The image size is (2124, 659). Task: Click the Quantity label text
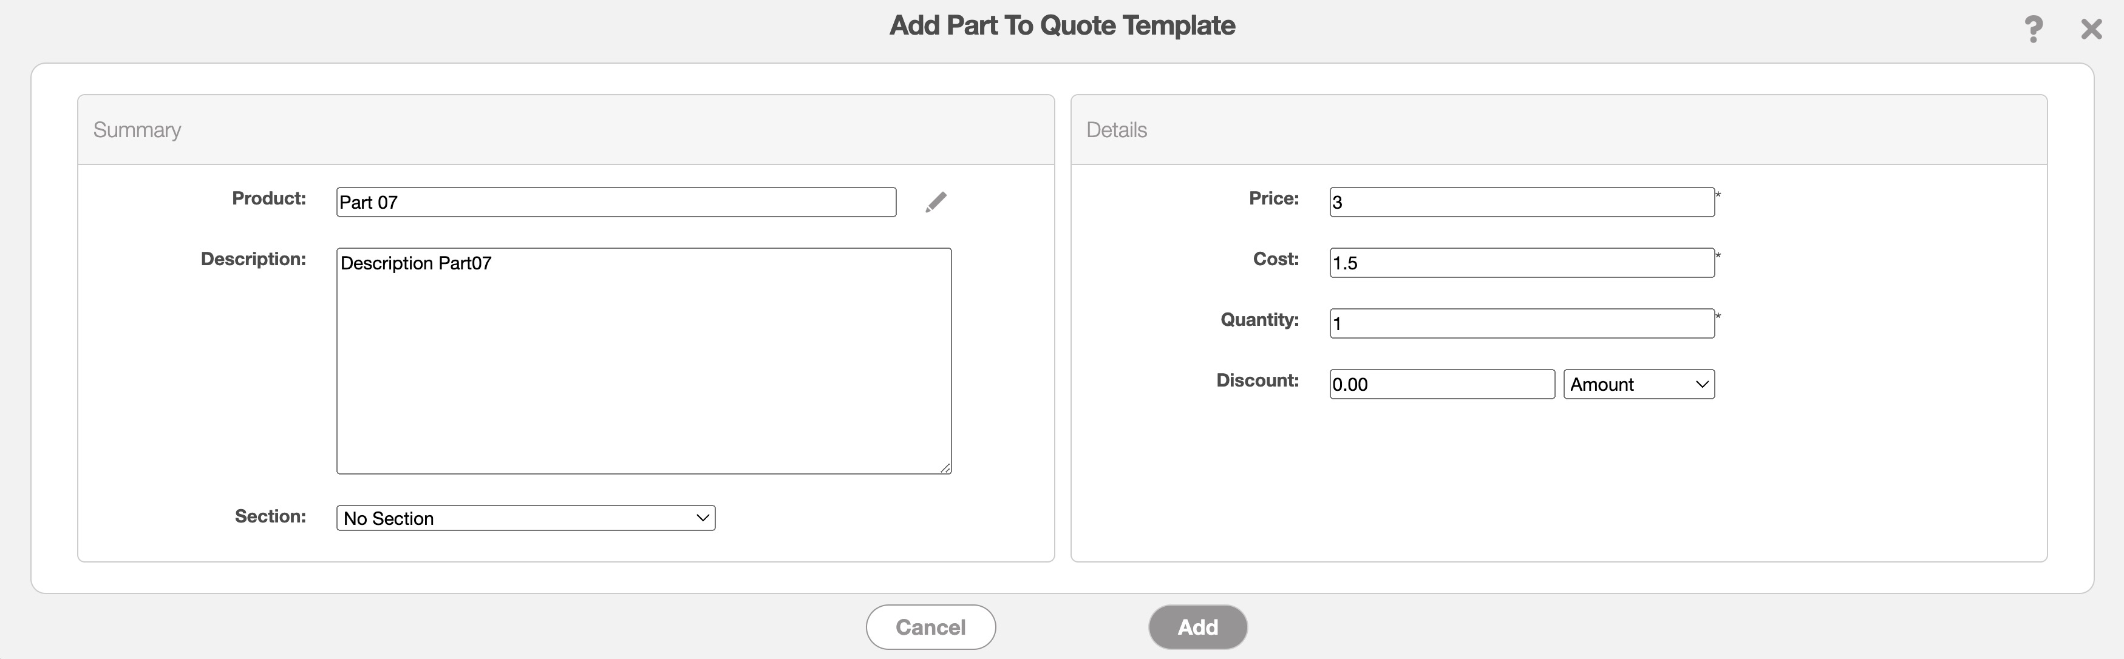[x=1259, y=320]
